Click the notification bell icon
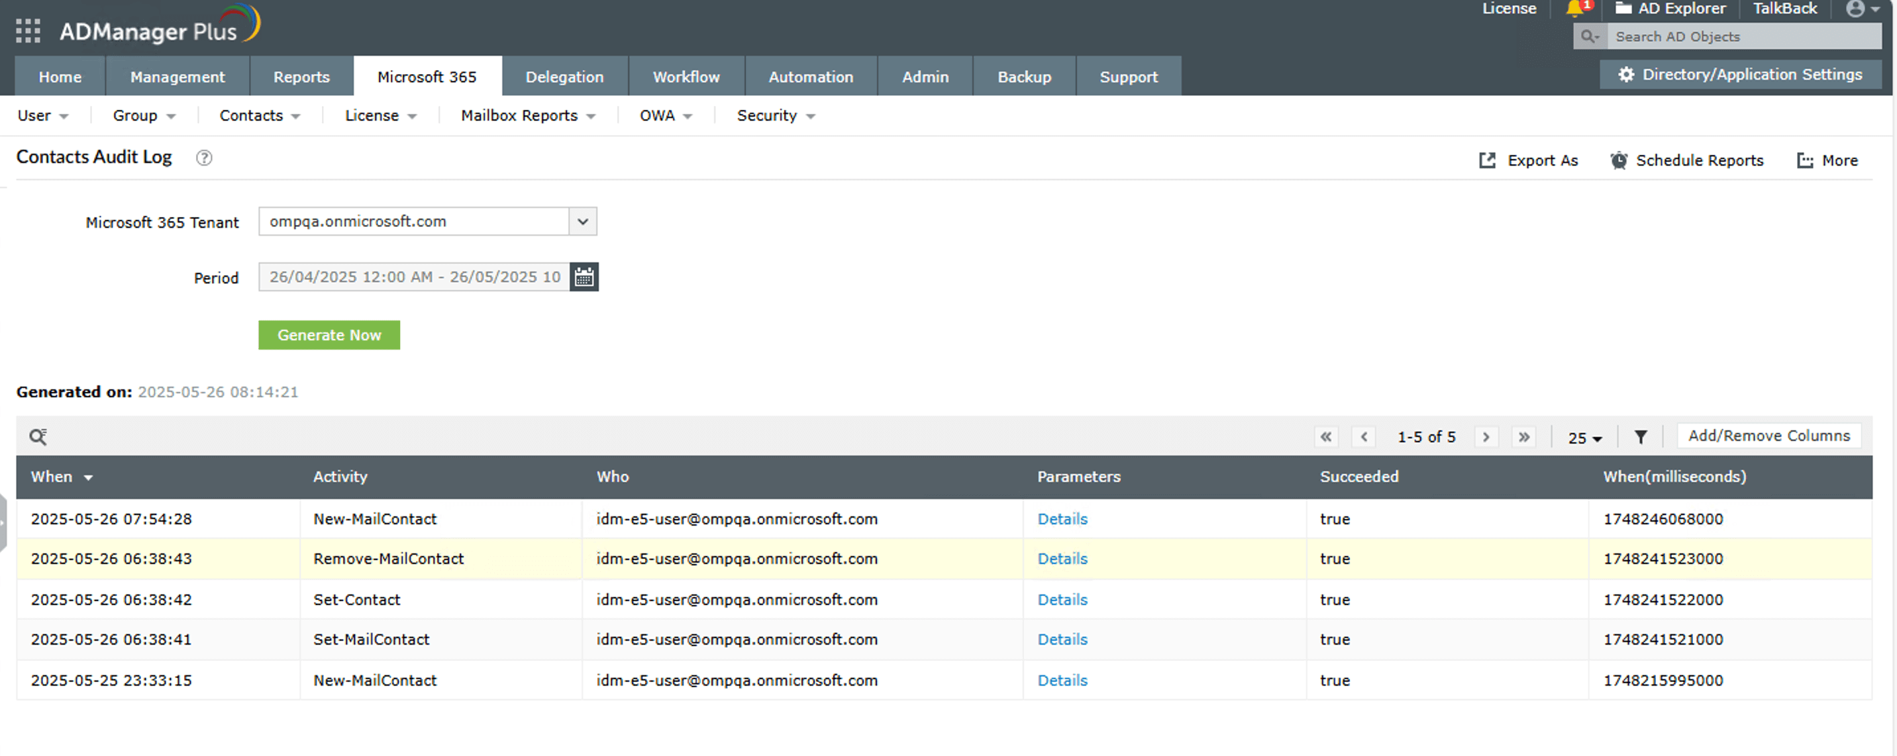 coord(1574,9)
